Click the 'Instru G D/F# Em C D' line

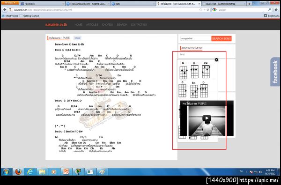pos(68,101)
